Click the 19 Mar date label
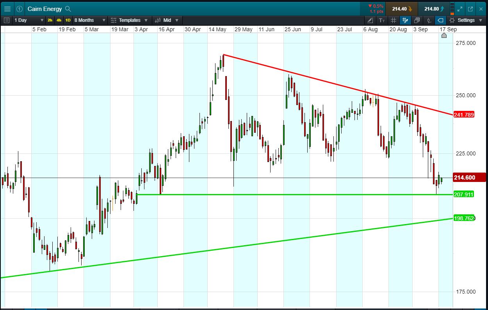Viewport: 488px width, 310px height. tap(120, 29)
